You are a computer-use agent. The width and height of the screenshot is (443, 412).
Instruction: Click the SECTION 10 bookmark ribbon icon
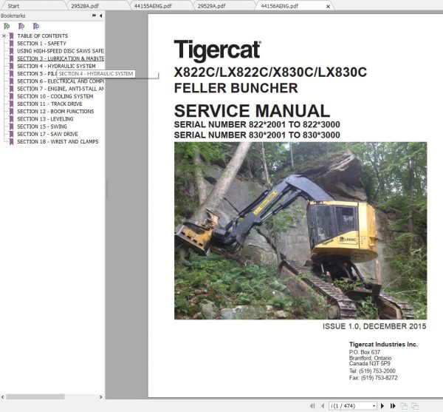point(11,96)
